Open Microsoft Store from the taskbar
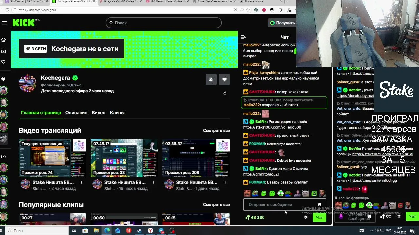 click(x=85, y=231)
